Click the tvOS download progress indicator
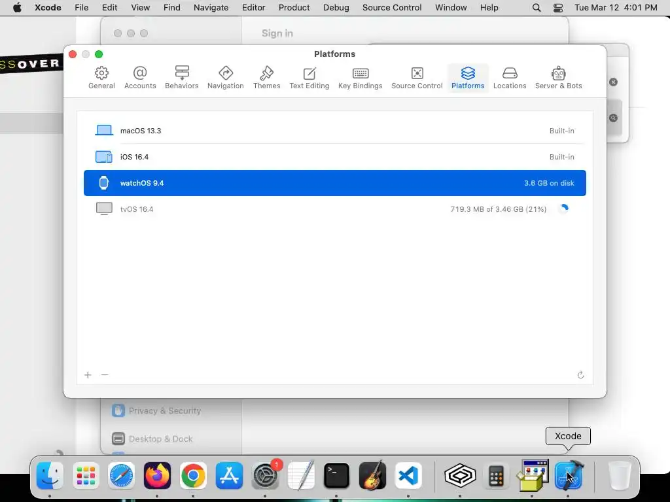The height and width of the screenshot is (502, 670). pyautogui.click(x=563, y=209)
